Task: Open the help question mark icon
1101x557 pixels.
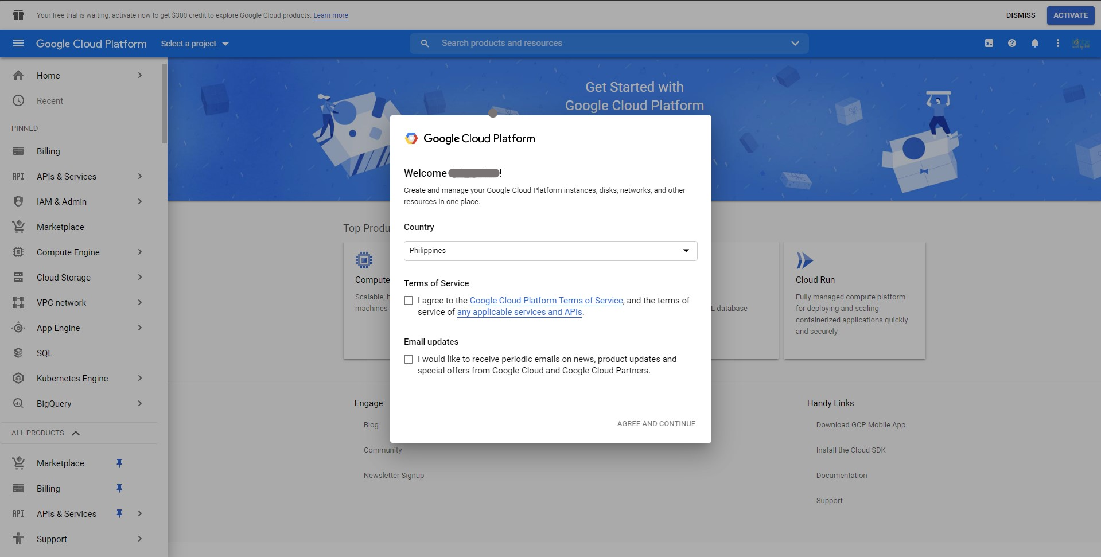Action: tap(1012, 44)
